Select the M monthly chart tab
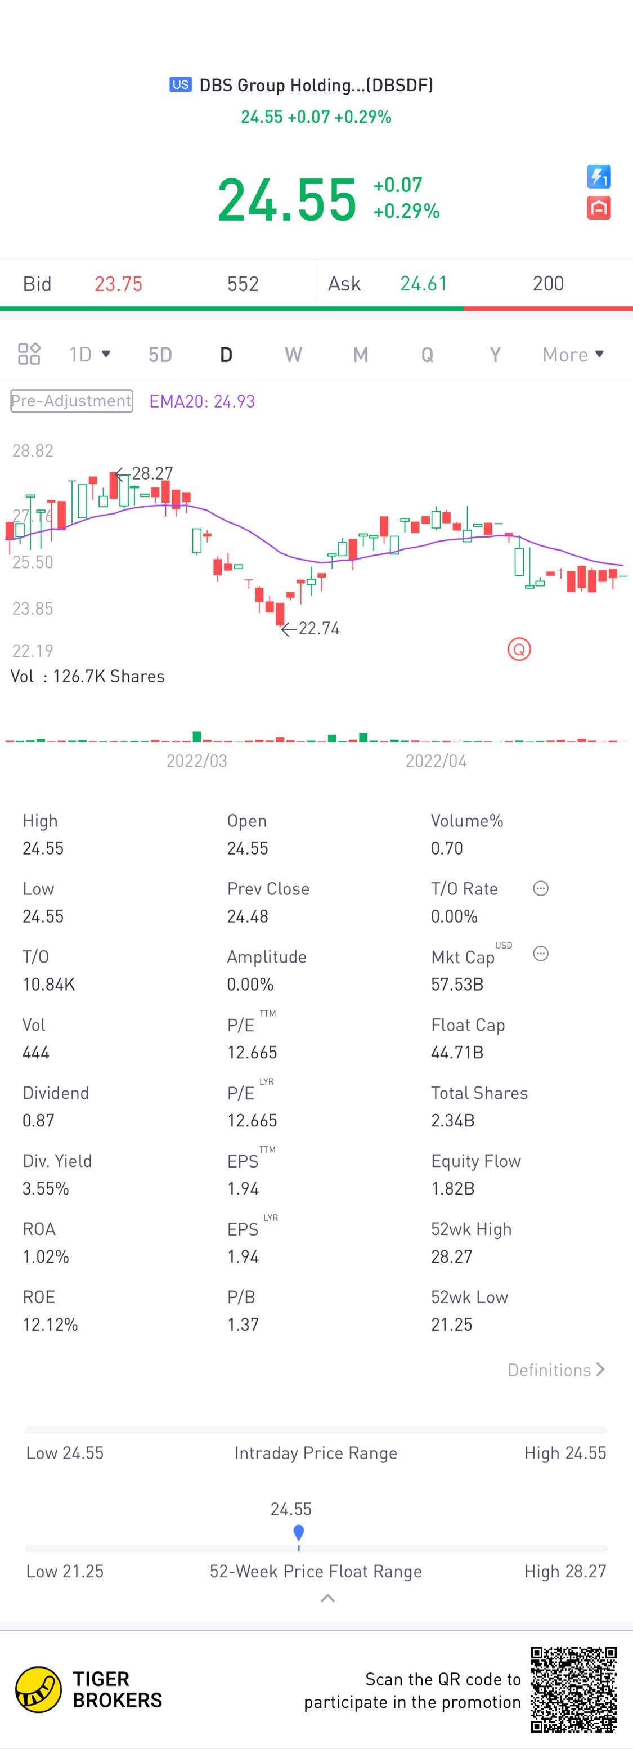The image size is (633, 1749). click(360, 355)
